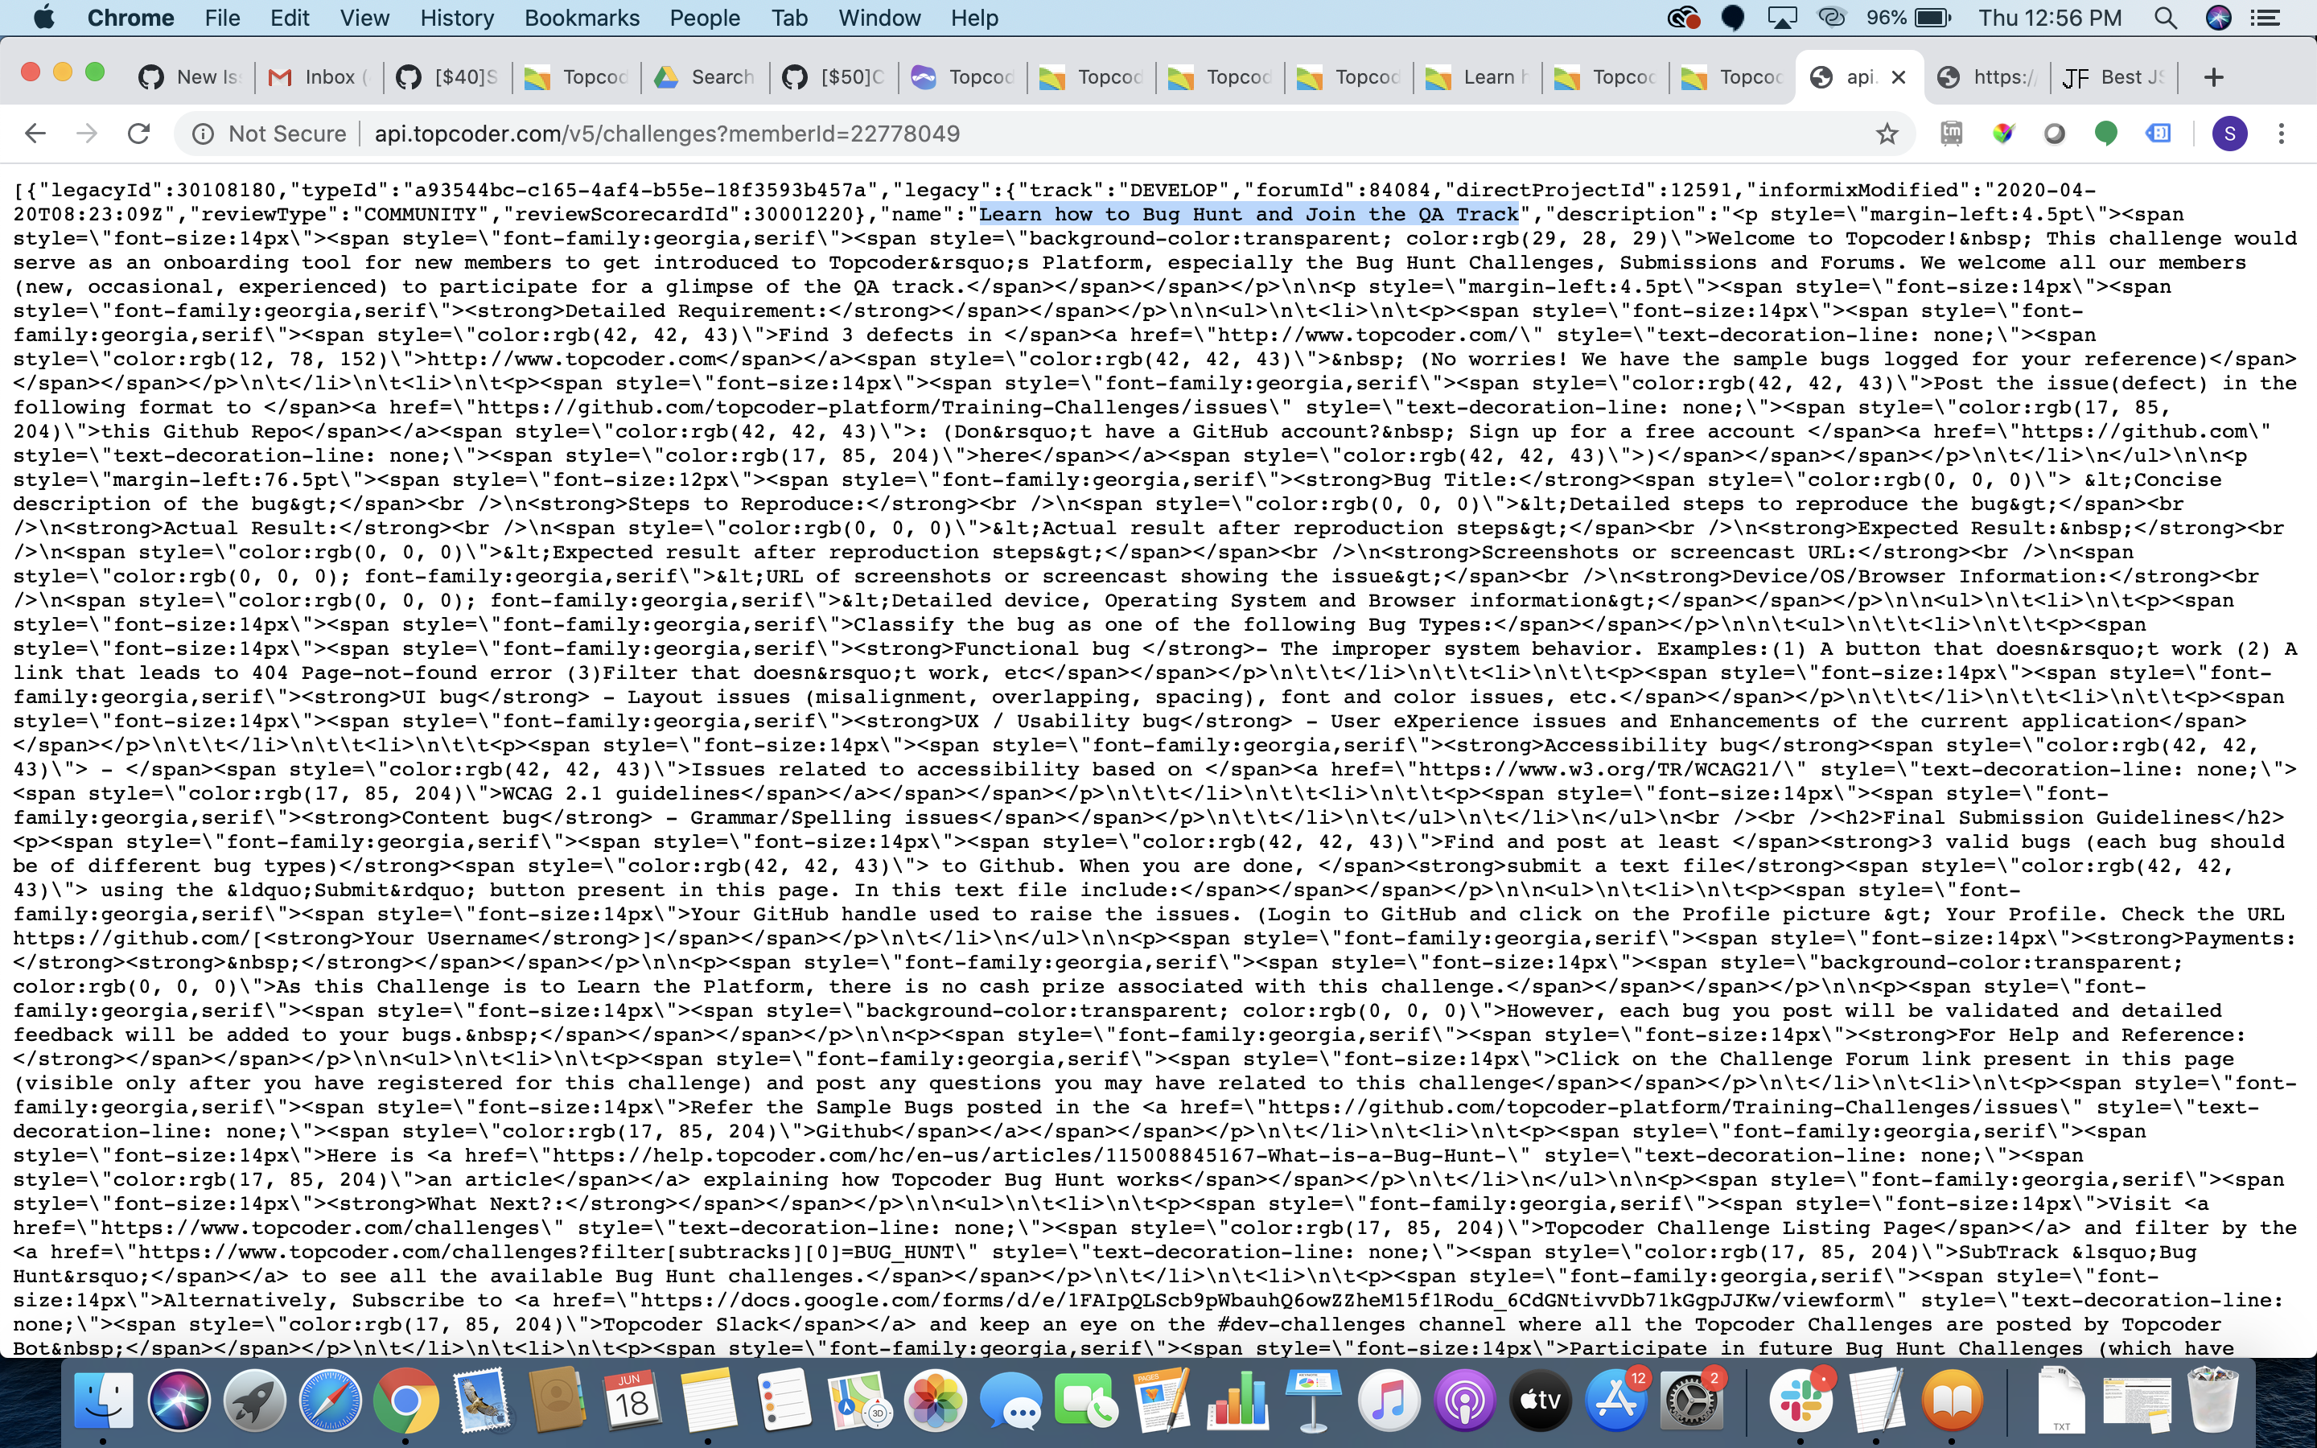Open Creative Cloud menu bar icon
The height and width of the screenshot is (1448, 2317).
tap(1683, 19)
